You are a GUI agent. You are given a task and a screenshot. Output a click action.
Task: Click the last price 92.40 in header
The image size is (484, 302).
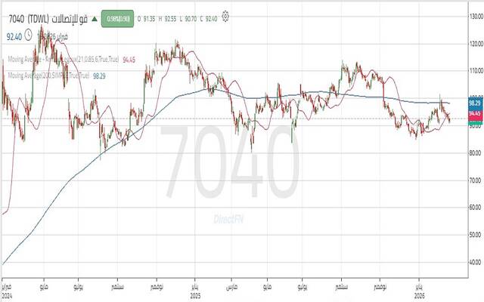pyautogui.click(x=13, y=35)
